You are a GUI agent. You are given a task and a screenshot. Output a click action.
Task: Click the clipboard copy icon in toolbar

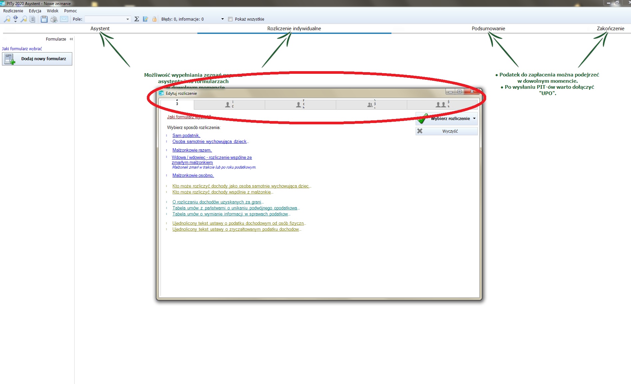click(32, 19)
